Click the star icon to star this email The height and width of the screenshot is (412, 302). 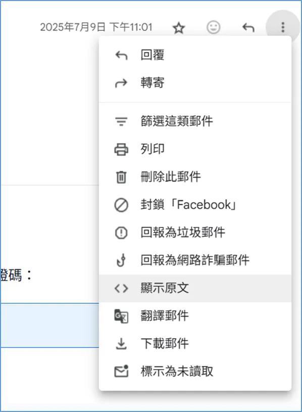[x=179, y=28]
